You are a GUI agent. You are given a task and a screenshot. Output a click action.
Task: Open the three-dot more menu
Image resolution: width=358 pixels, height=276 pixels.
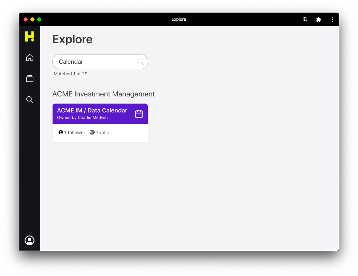click(332, 19)
